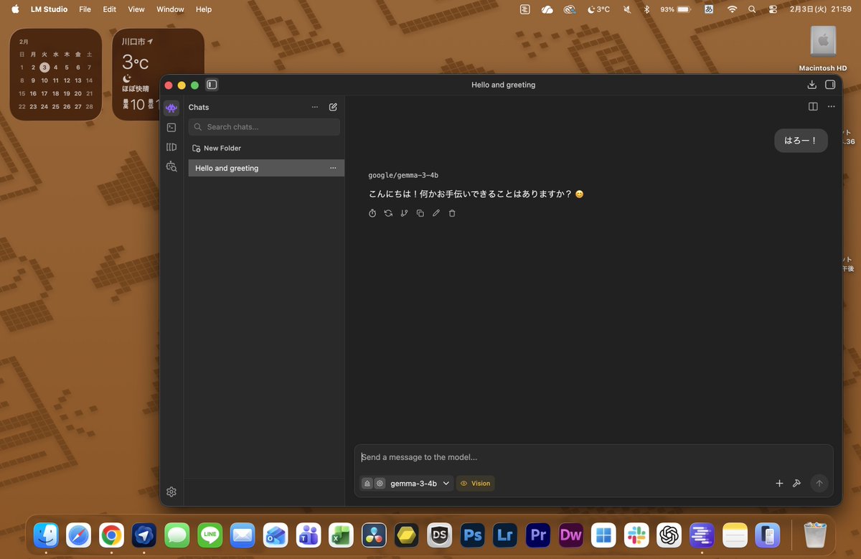861x559 pixels.
Task: Open the tools hammer icon in input bar
Action: pos(796,484)
